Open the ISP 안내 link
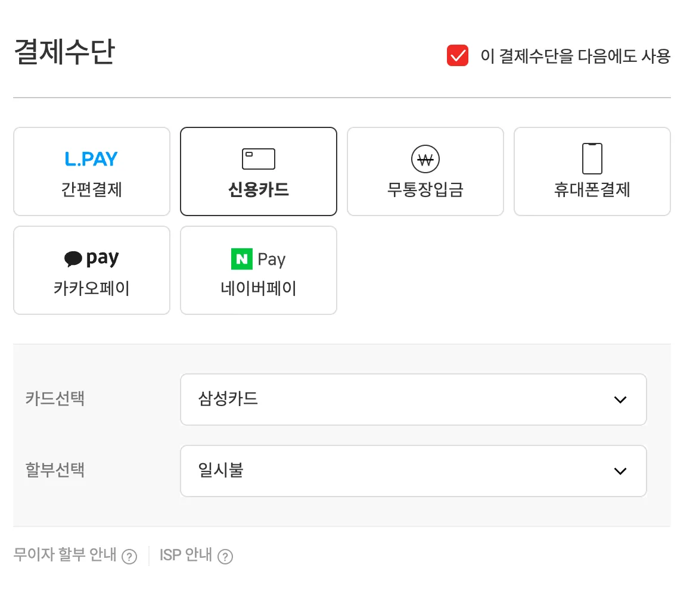696x593 pixels. pyautogui.click(x=185, y=555)
